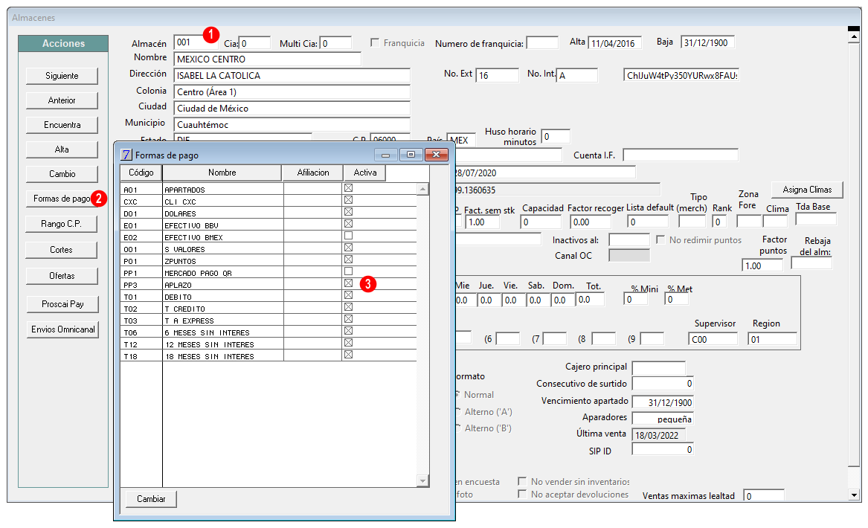Viewport: 868px width, 528px height.
Task: Toggle Activa checkbox for APLAZO row
Action: [x=348, y=283]
